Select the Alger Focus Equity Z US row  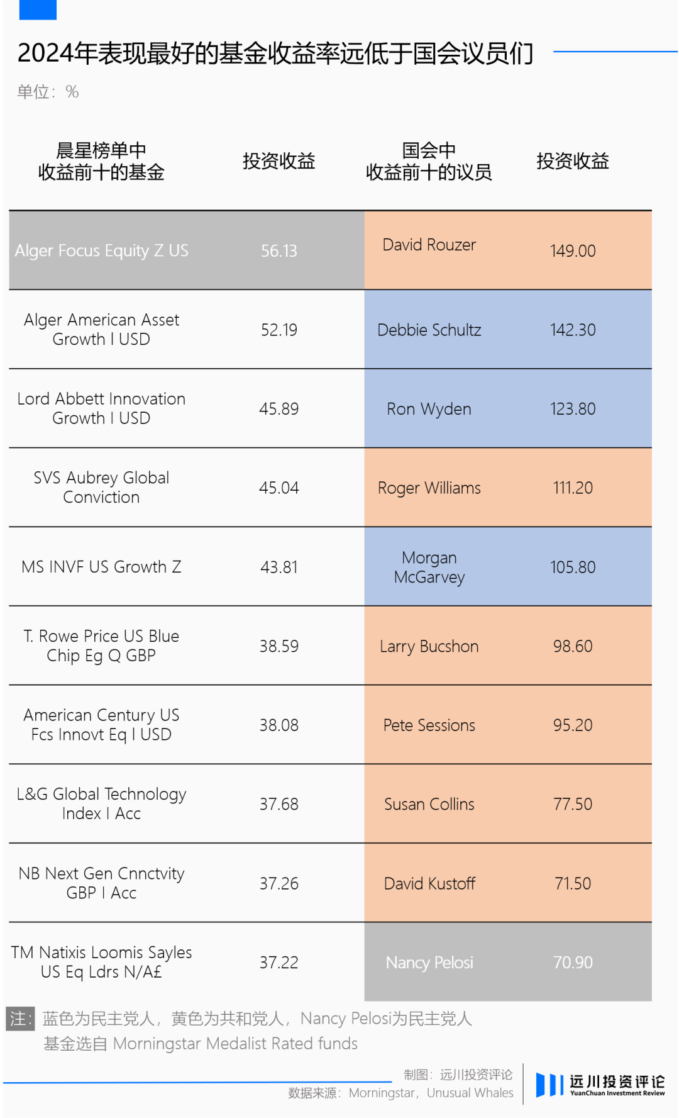tap(186, 250)
